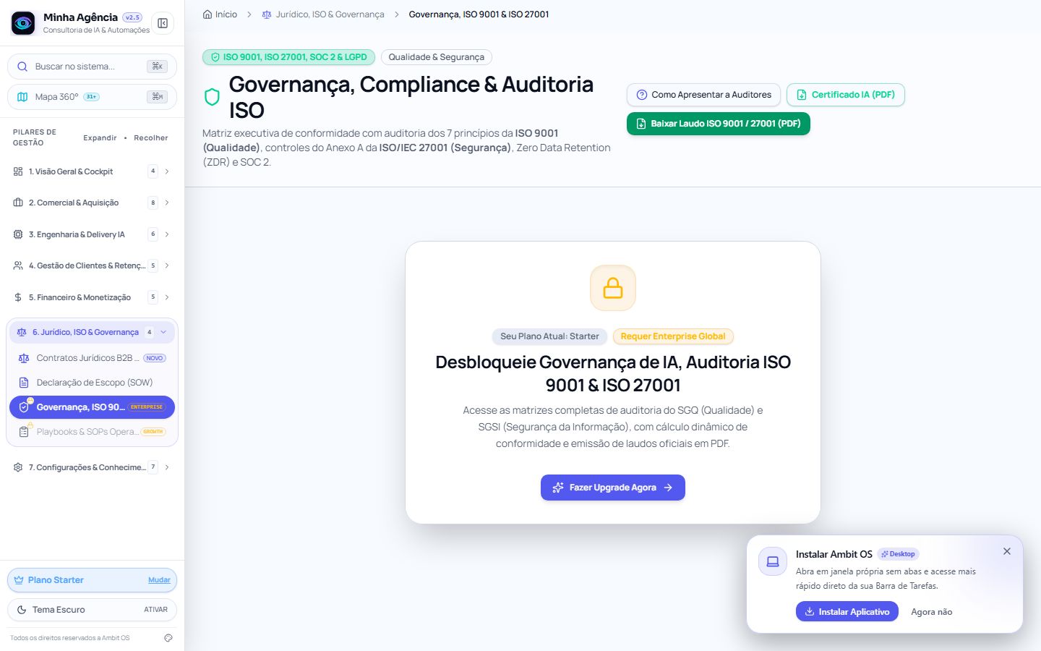The height and width of the screenshot is (651, 1041).
Task: Click Expandir to expand all pillars
Action: [100, 137]
